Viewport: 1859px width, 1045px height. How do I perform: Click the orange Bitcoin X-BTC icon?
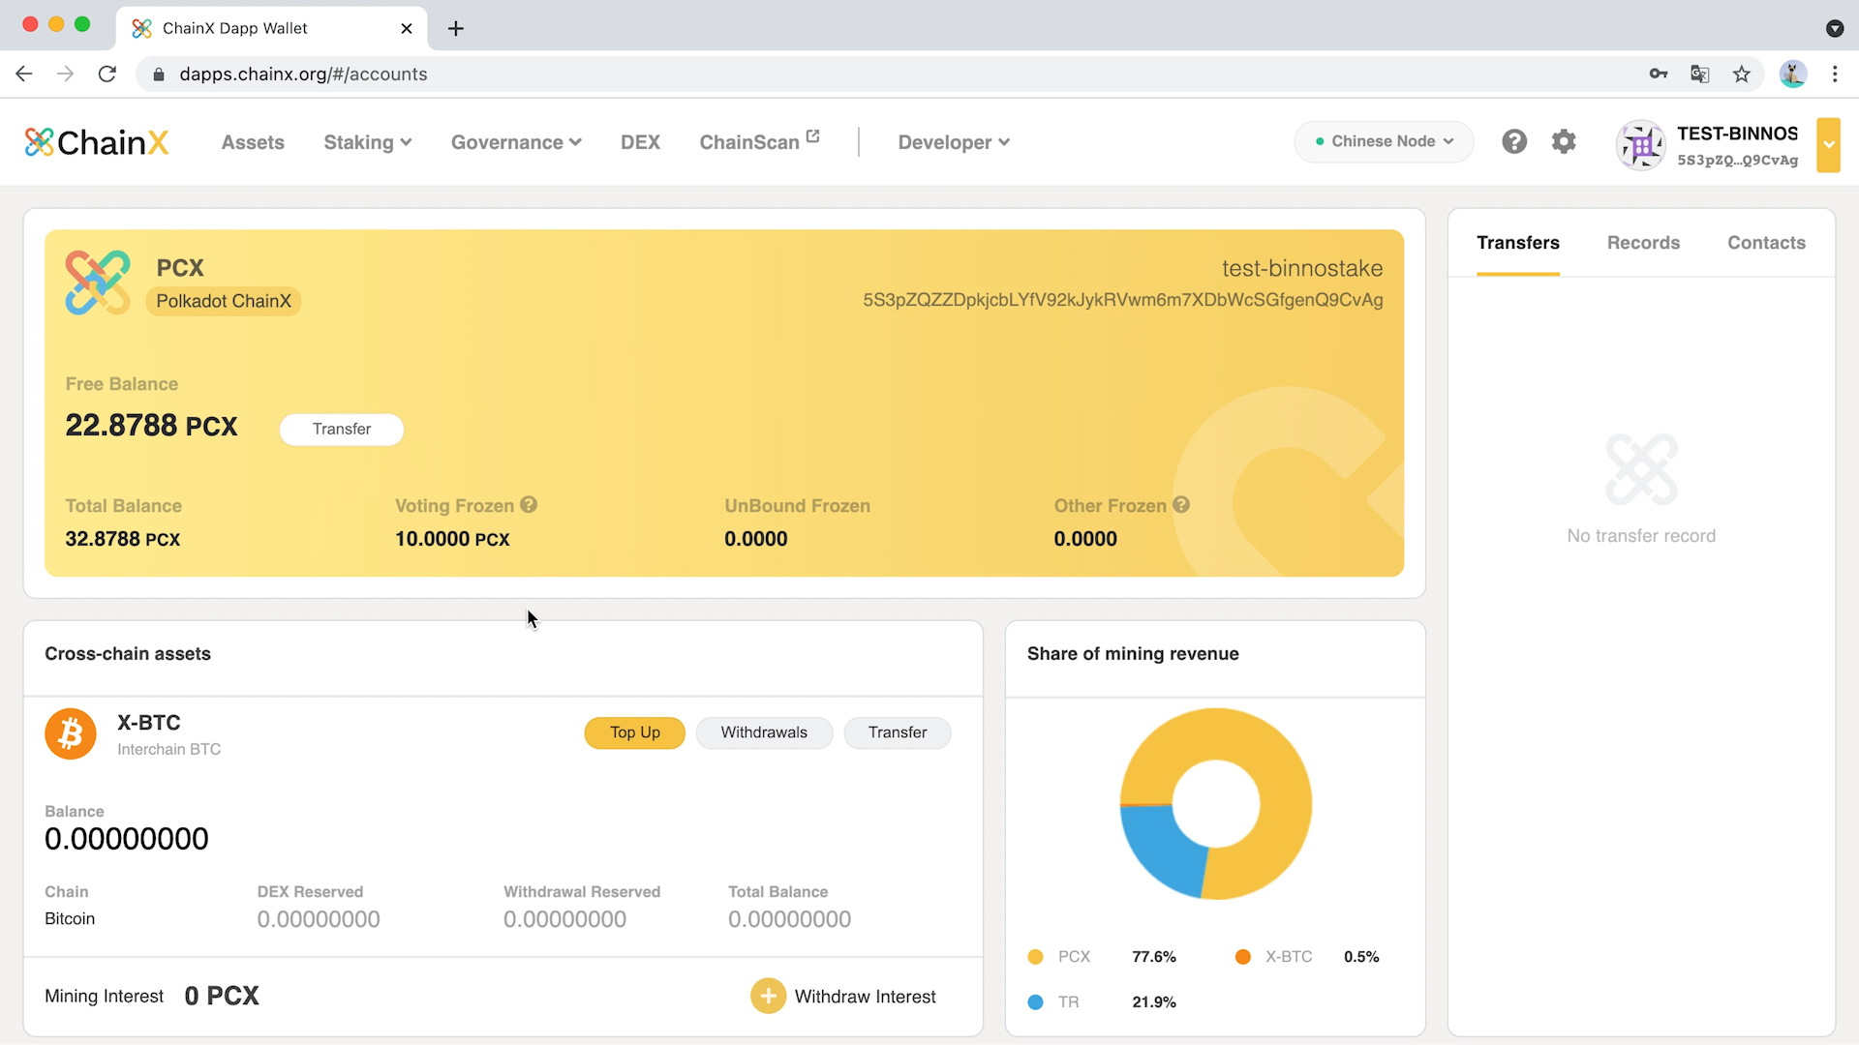[x=71, y=734]
